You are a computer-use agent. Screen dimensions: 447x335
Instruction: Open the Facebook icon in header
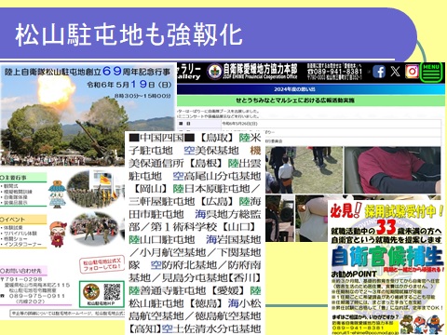379,72
